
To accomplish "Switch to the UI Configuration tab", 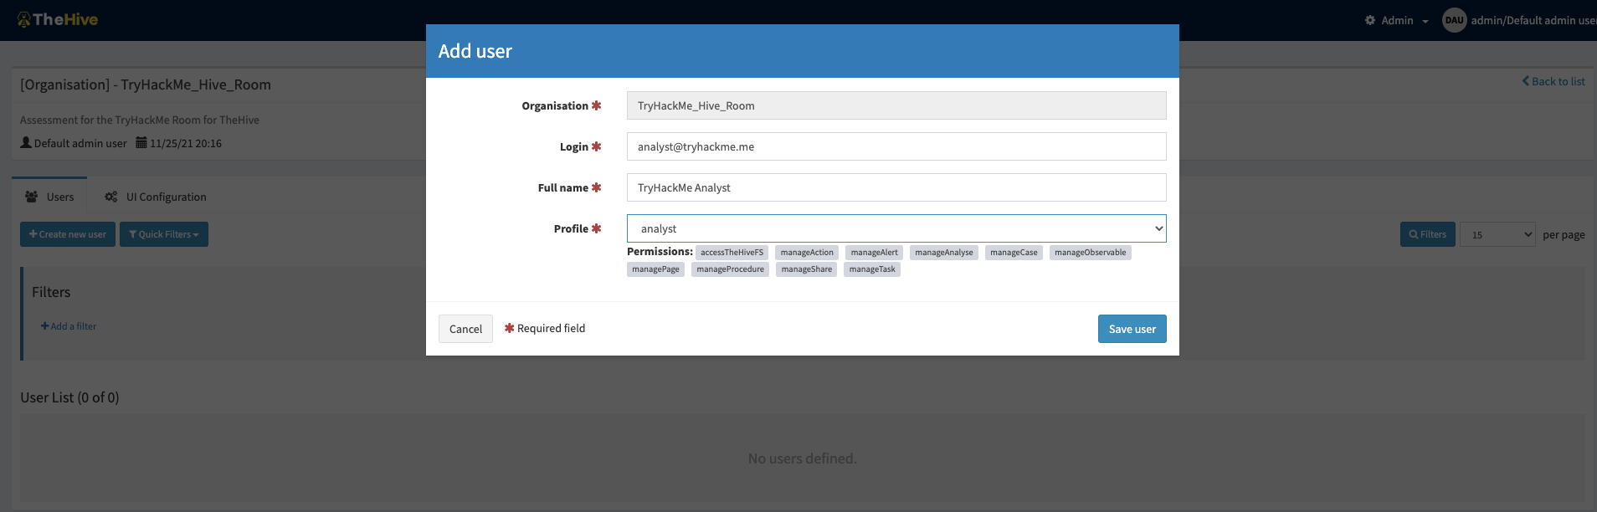I will pos(156,197).
